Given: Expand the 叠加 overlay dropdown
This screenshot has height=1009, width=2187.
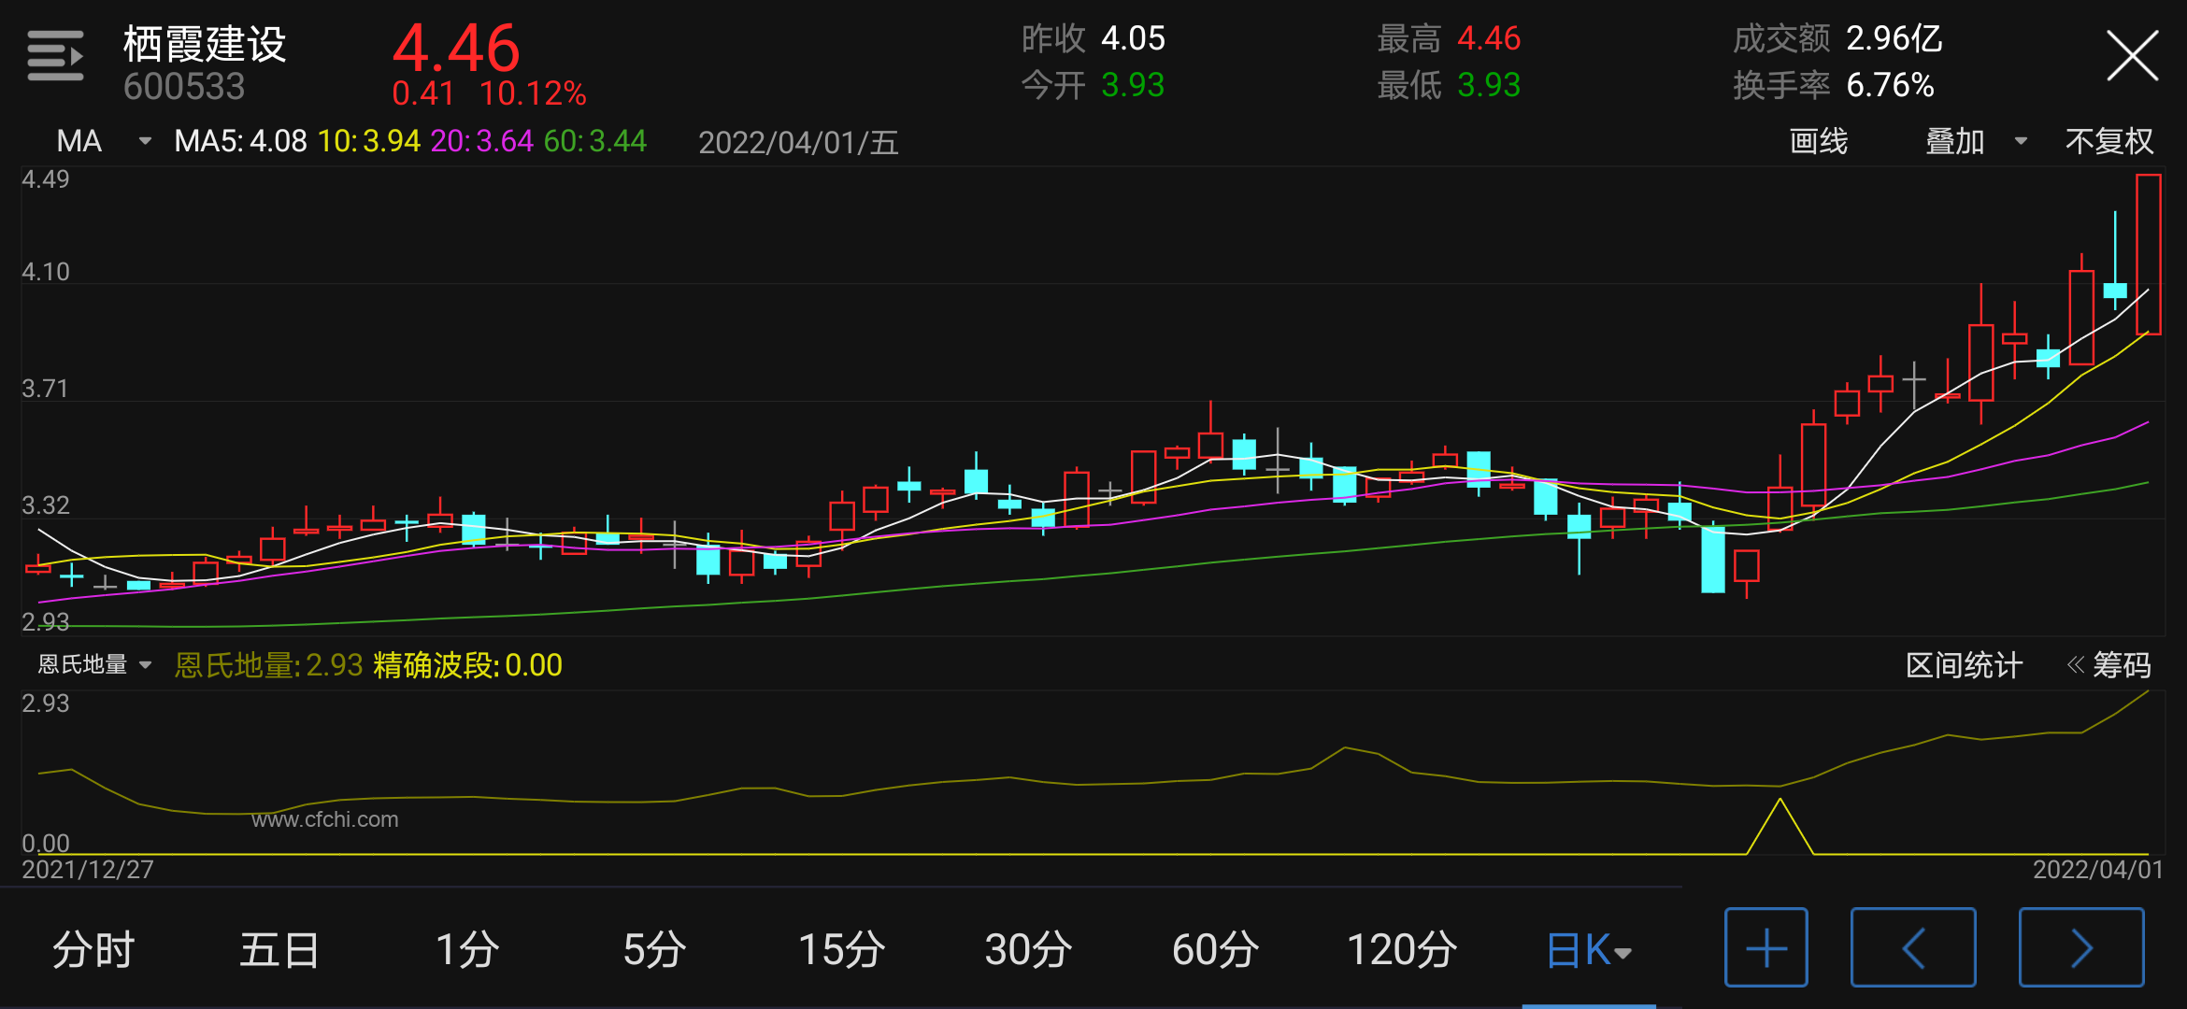Looking at the screenshot, I should pyautogui.click(x=1975, y=141).
